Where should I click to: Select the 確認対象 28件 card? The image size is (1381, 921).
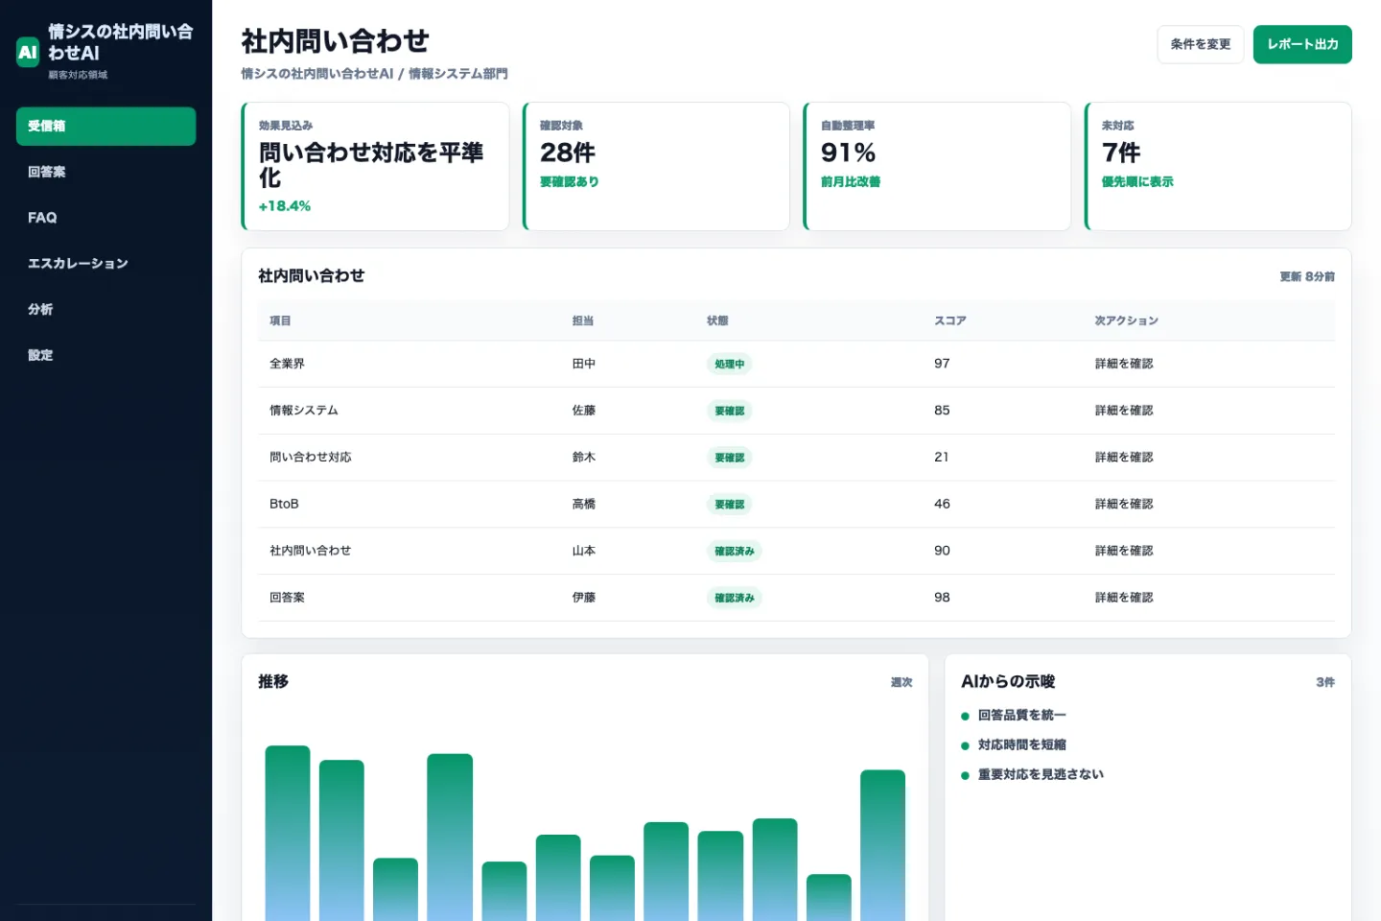(656, 166)
